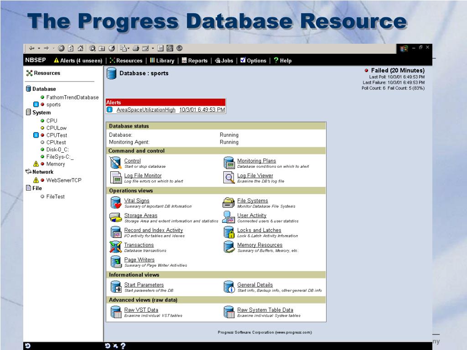Viewport: 467px width, 350px height.
Task: Open the Library menu item
Action: click(162, 61)
